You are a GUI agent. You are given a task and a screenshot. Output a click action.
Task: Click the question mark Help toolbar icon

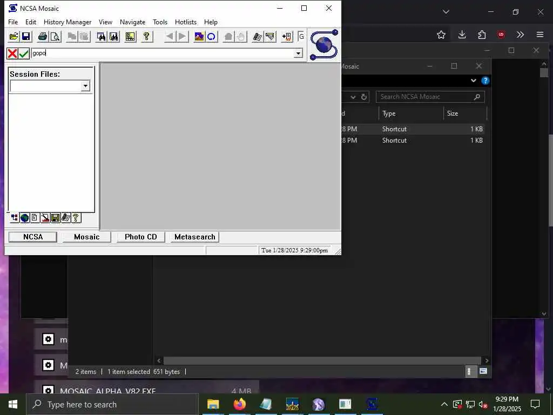[146, 36]
